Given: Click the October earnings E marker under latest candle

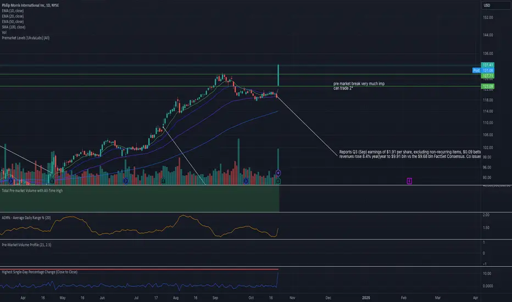Looking at the screenshot, I should tap(278, 181).
